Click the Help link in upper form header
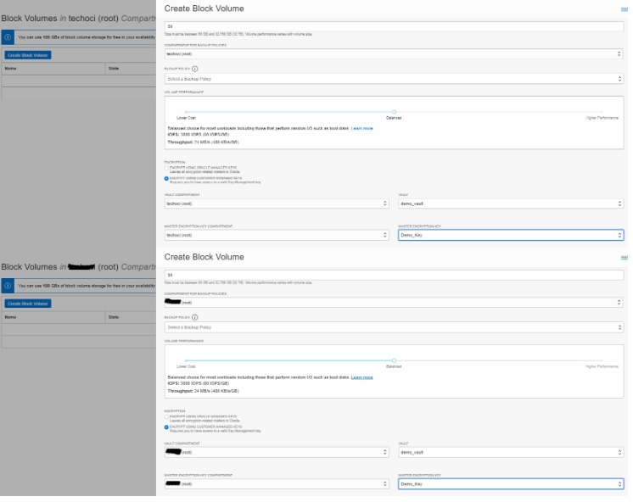Viewport: 633px width, 502px height. 625,8
